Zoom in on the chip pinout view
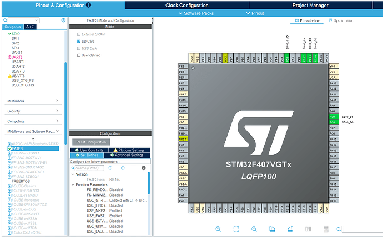The height and width of the screenshot is (237, 383). tap(218, 229)
